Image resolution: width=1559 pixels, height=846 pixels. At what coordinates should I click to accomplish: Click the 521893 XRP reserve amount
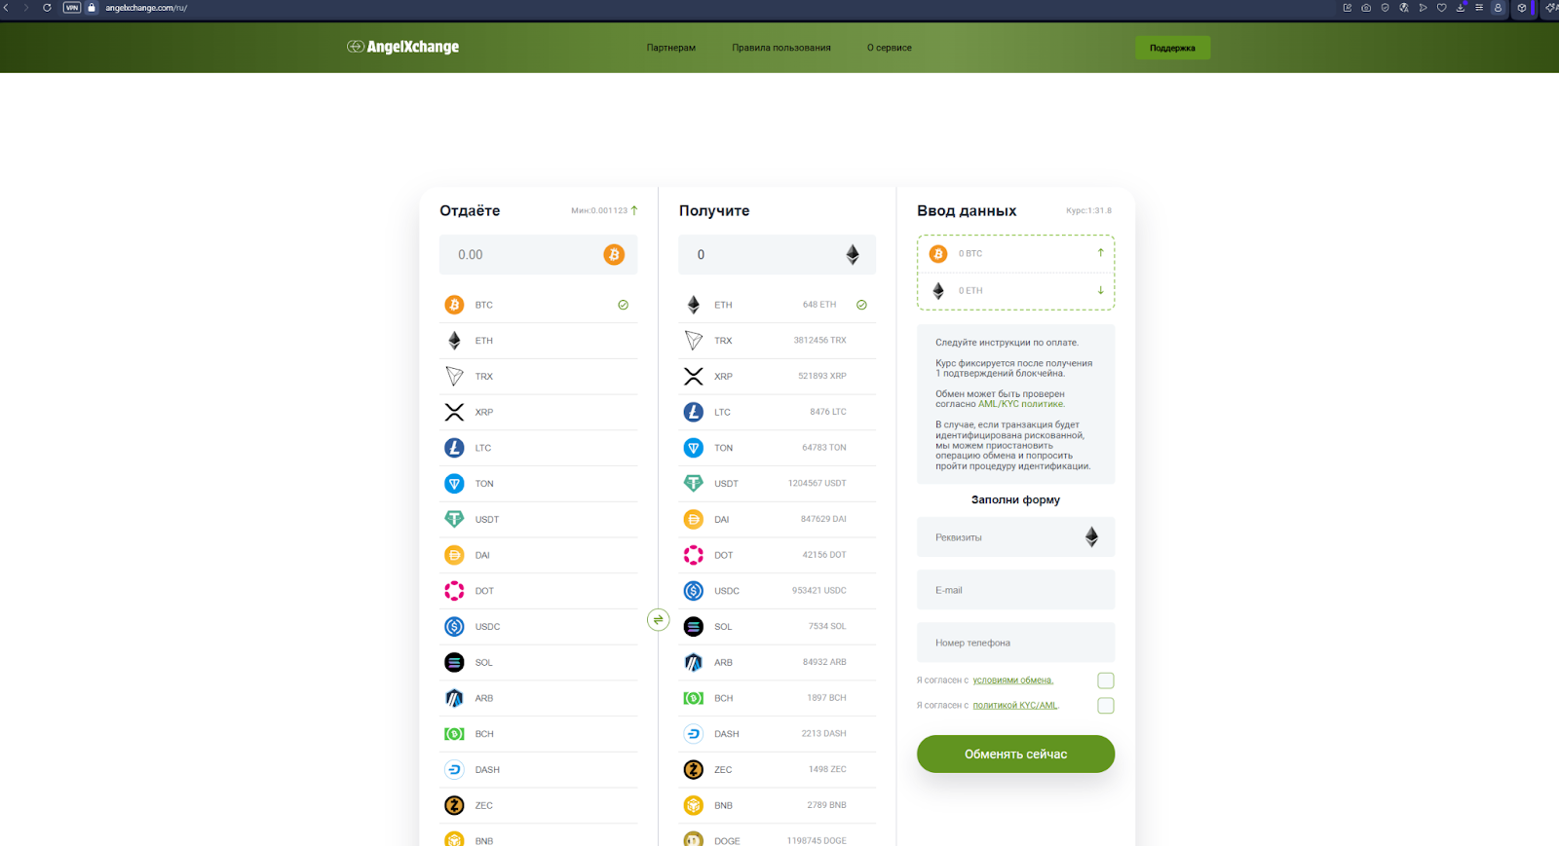(822, 376)
